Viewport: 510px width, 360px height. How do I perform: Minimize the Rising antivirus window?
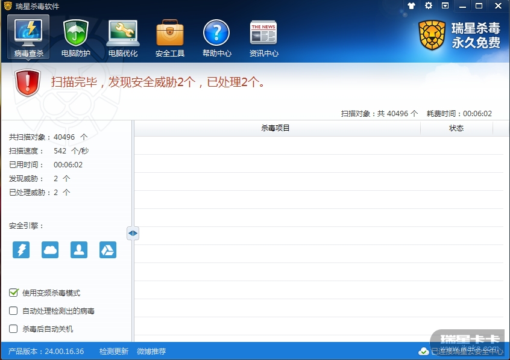462,6
